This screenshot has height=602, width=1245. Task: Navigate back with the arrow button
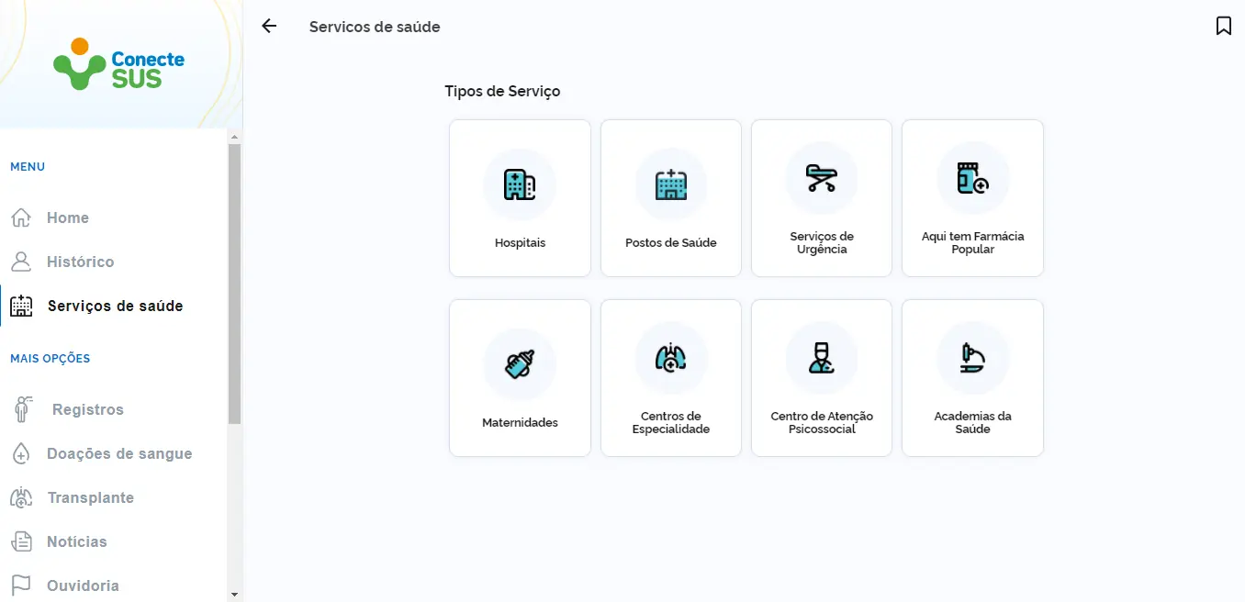pyautogui.click(x=268, y=26)
